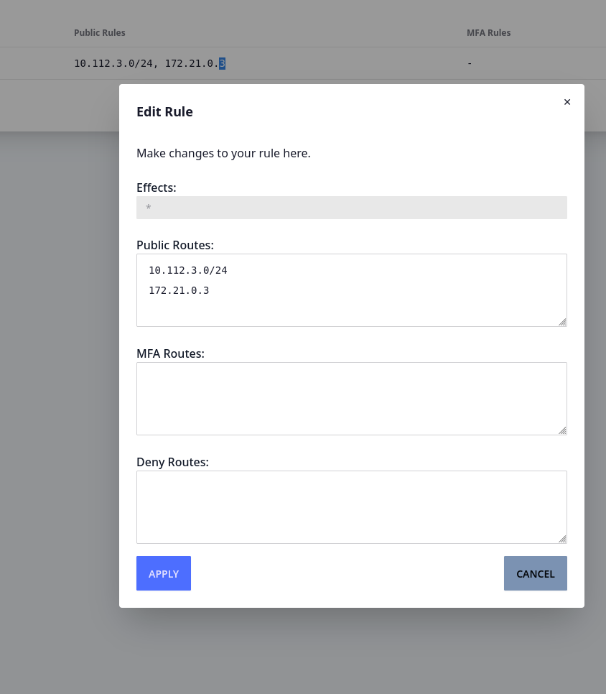Grab the Public Routes textarea resize handle
Viewport: 606px width, 694px height.
(562, 322)
